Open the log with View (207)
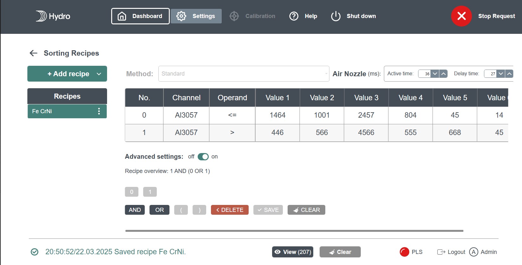This screenshot has height=265, width=522. 293,252
